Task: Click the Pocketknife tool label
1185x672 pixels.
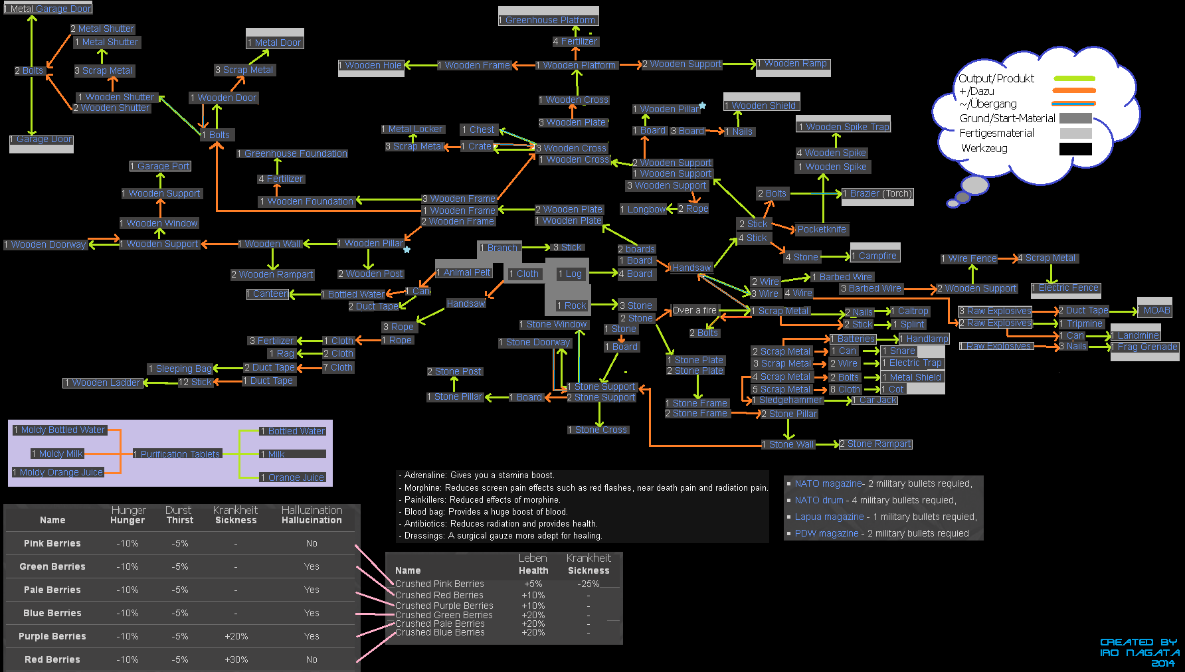Action: [822, 229]
